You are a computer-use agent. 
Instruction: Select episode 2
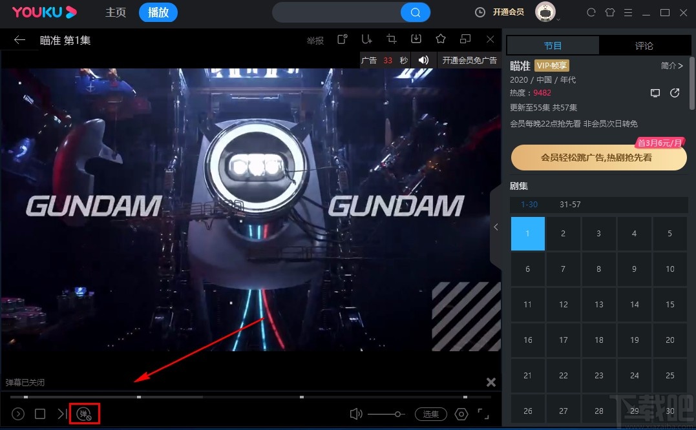tap(564, 234)
